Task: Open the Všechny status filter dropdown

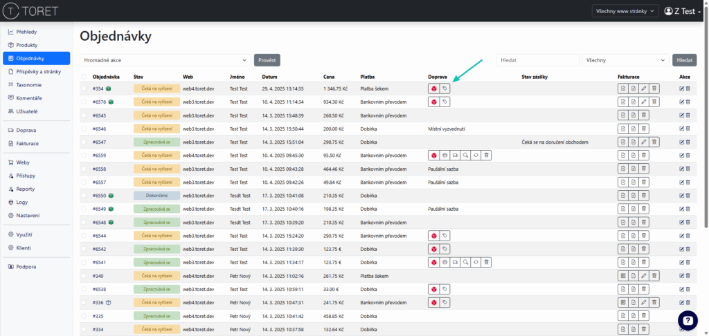Action: 626,60
